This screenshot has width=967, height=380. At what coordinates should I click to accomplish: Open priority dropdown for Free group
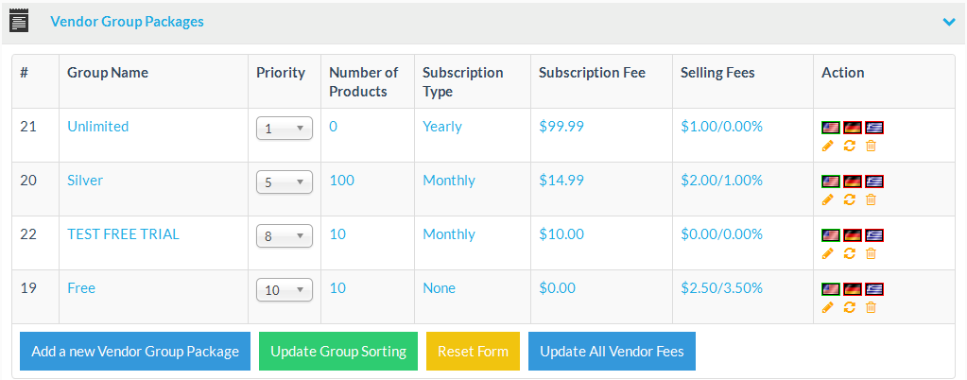click(285, 290)
